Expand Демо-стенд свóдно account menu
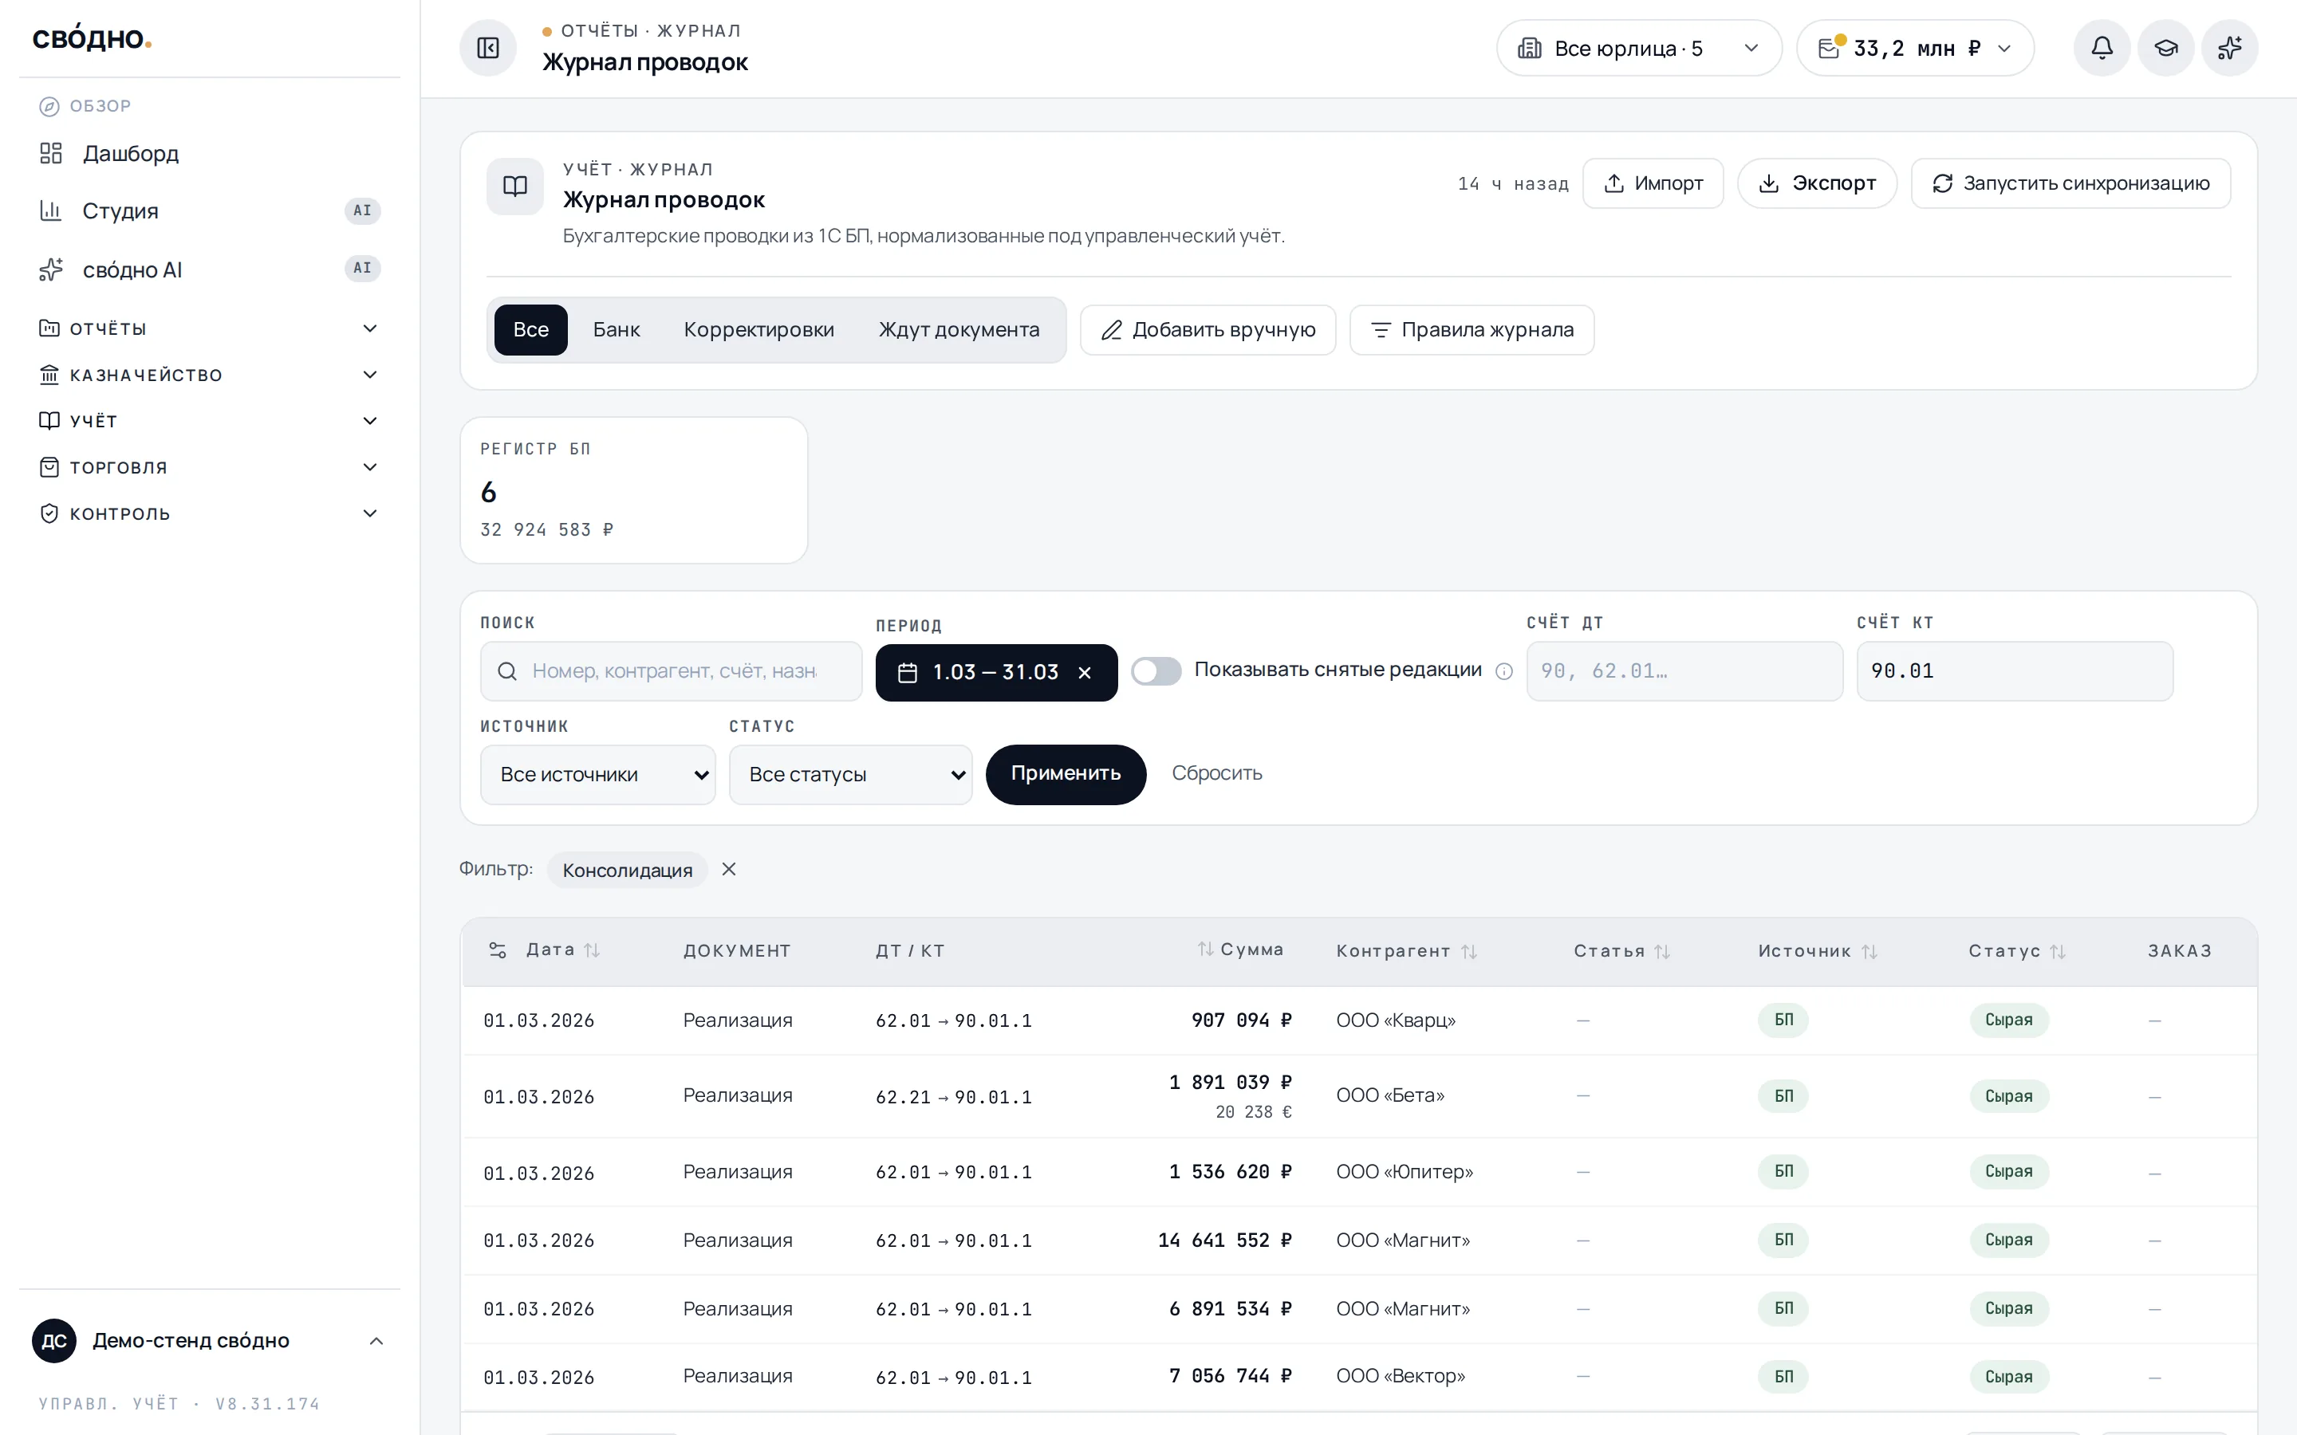2297x1435 pixels. (209, 1340)
